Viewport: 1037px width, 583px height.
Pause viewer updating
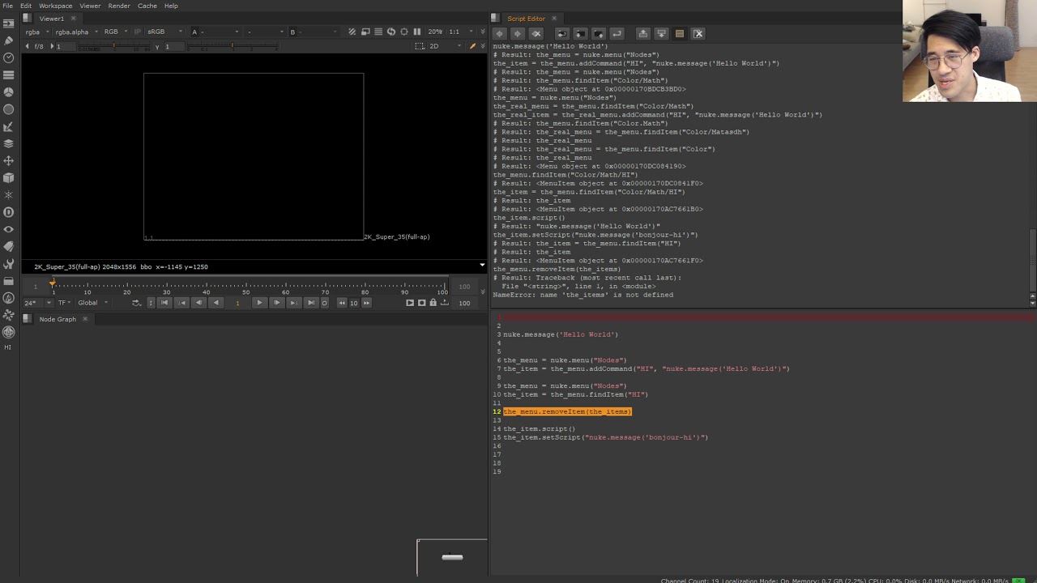point(417,32)
